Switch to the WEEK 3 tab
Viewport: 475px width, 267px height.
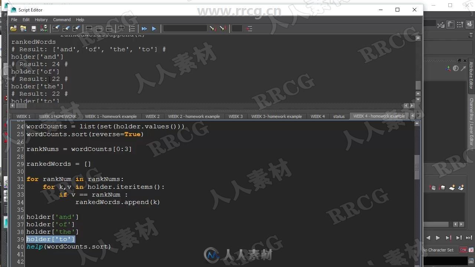(236, 116)
